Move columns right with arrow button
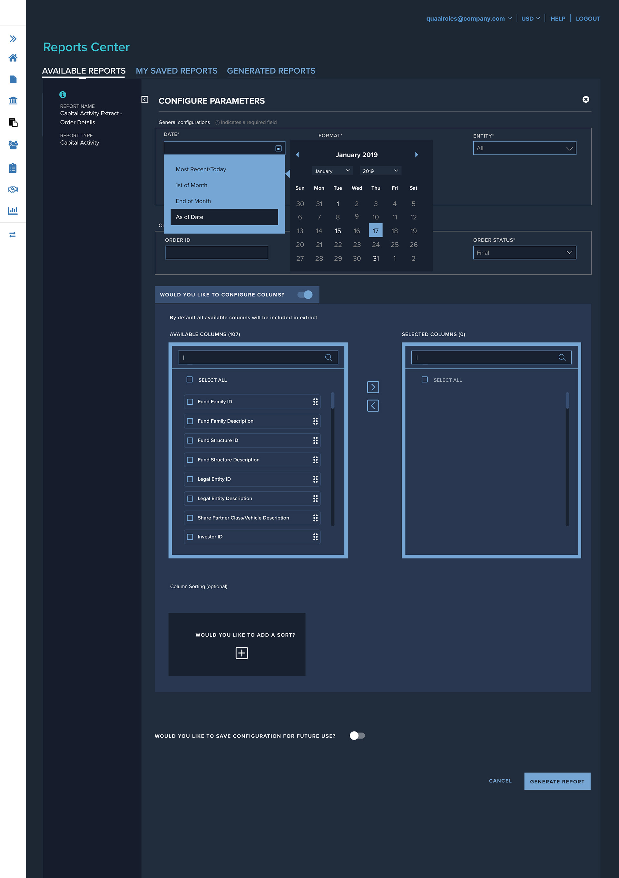 click(373, 387)
